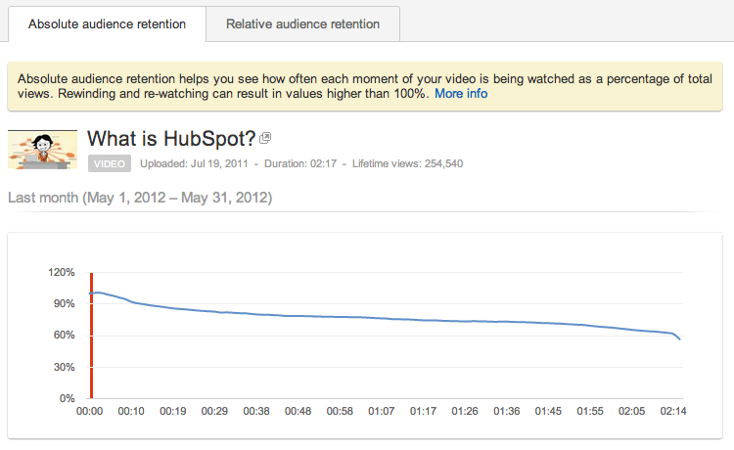Click the 00:58 time axis label
Viewport: 734px width, 450px height.
coord(340,411)
